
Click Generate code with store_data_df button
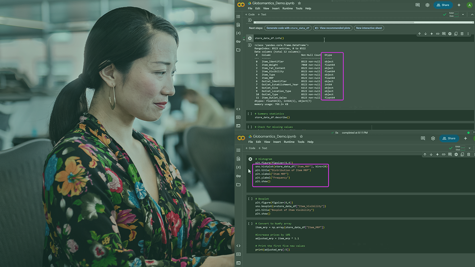(288, 28)
